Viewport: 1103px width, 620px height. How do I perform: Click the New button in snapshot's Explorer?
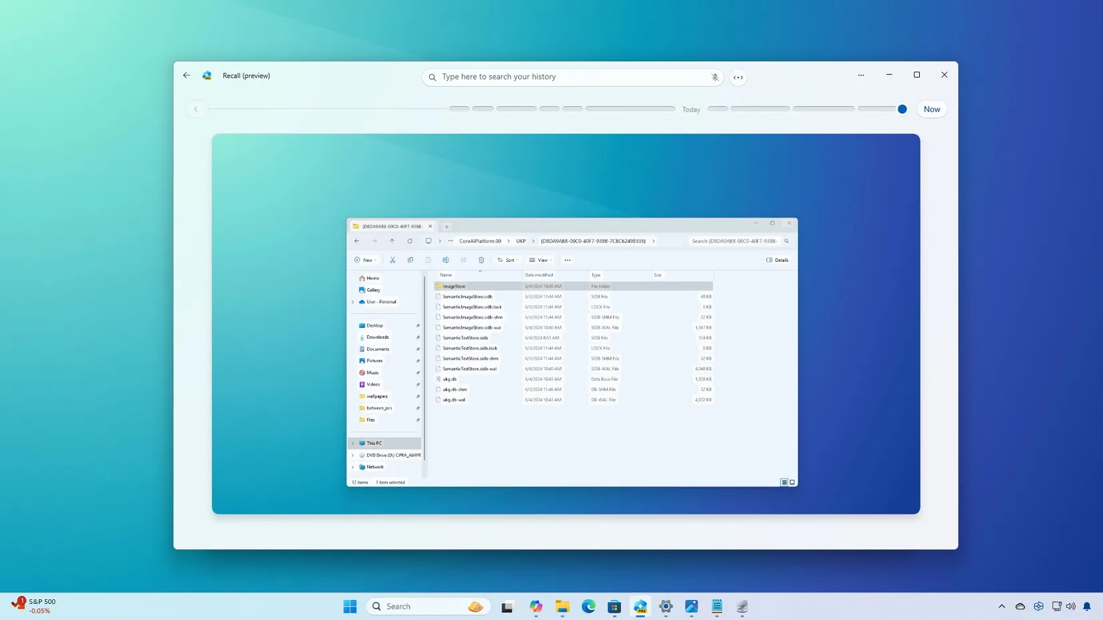[365, 260]
